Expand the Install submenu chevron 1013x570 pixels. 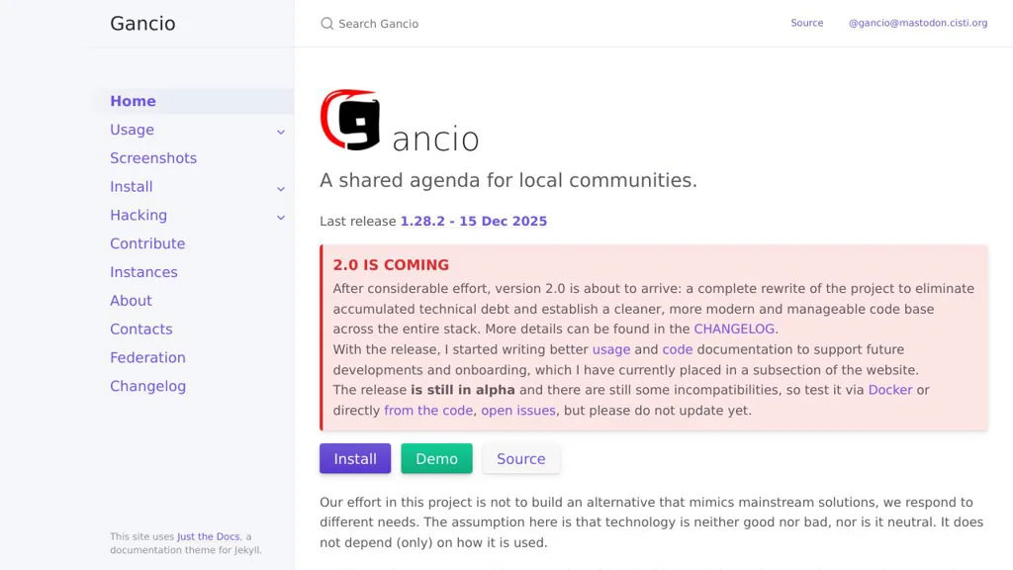pyautogui.click(x=280, y=189)
